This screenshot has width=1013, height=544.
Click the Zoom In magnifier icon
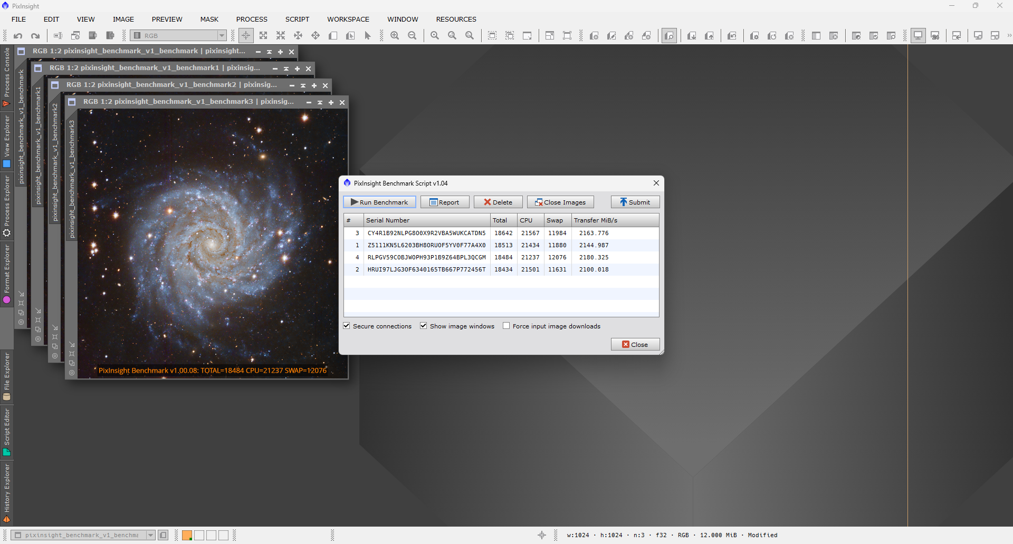[395, 36]
